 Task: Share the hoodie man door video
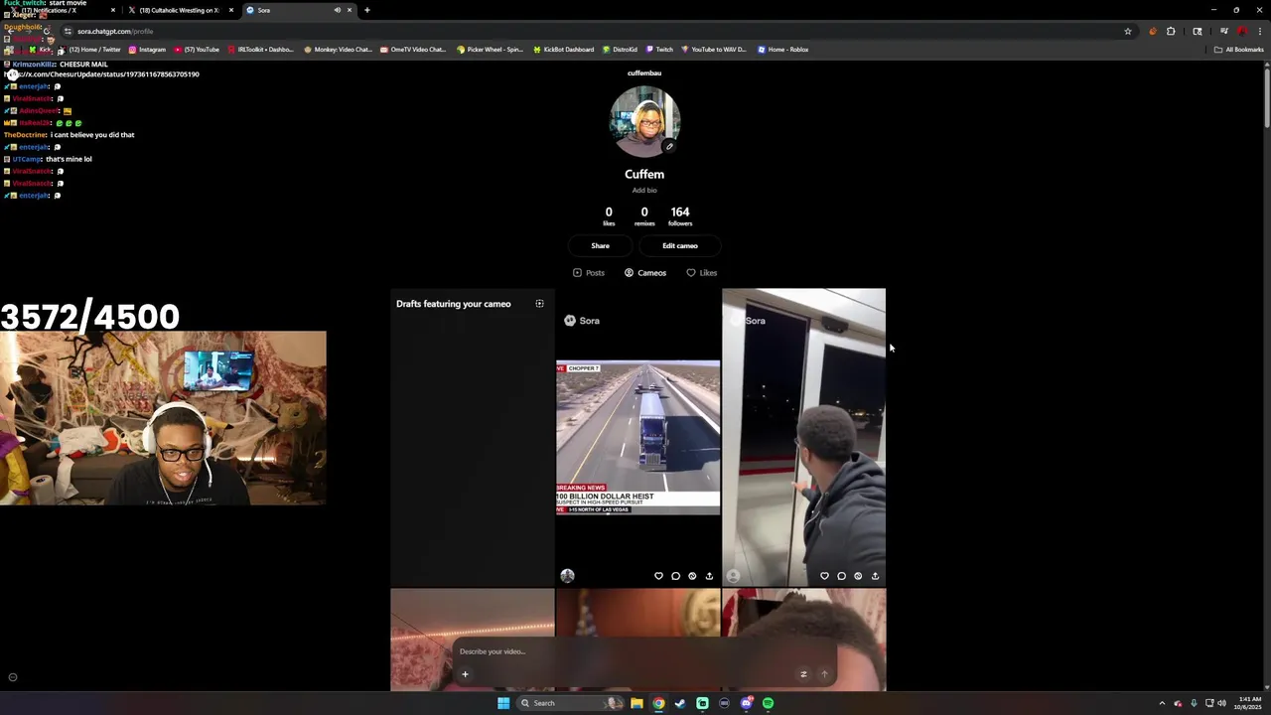point(875,576)
